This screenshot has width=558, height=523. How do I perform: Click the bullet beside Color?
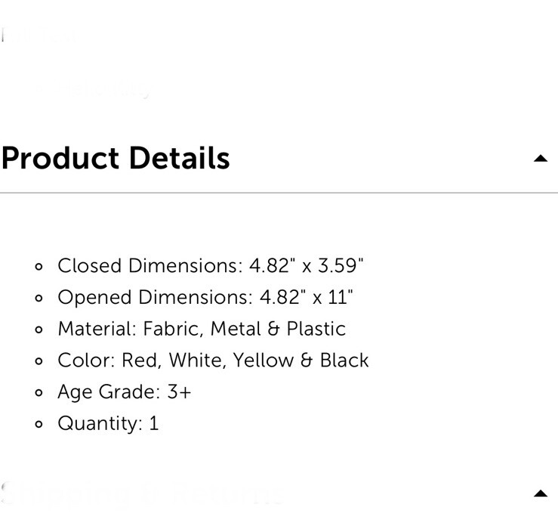point(39,361)
